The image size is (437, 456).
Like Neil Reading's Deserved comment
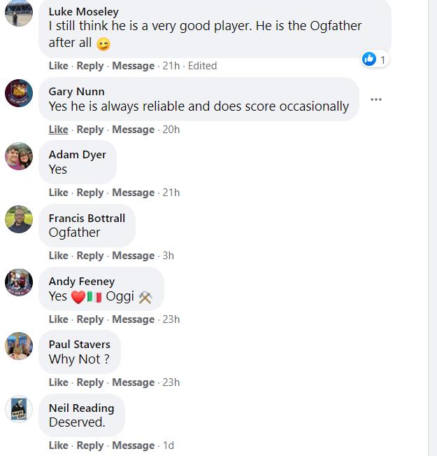coord(58,445)
